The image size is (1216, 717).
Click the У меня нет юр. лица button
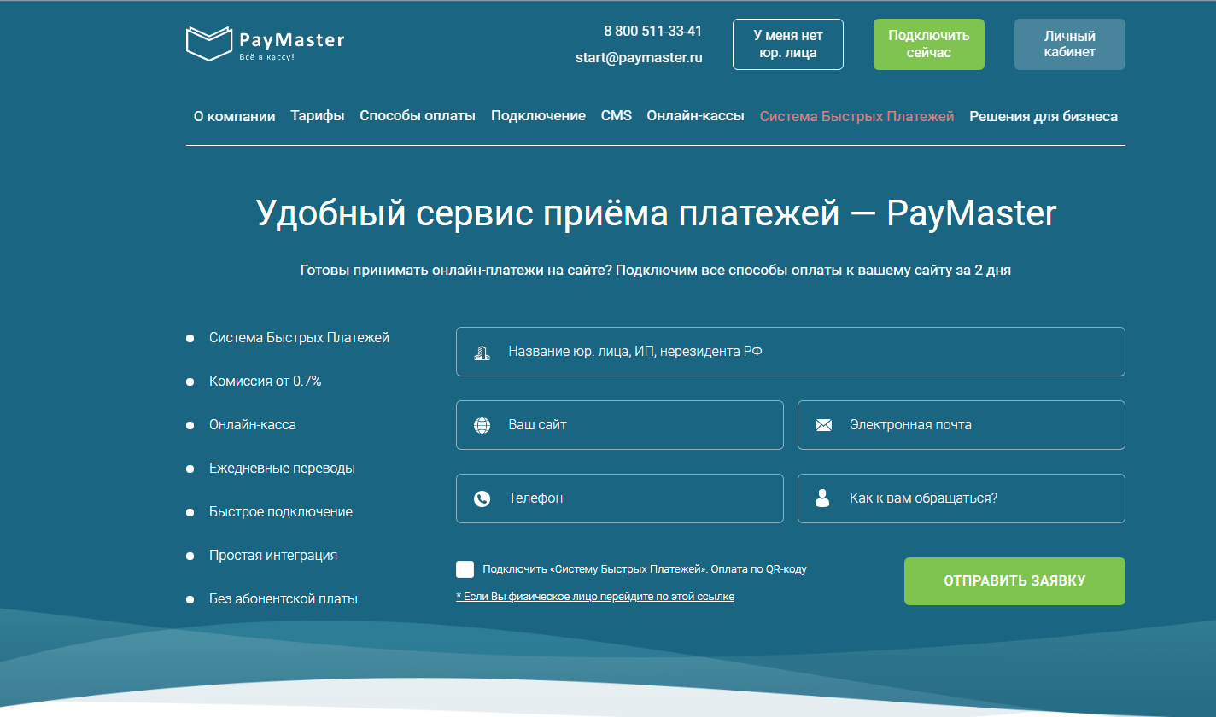pyautogui.click(x=787, y=44)
